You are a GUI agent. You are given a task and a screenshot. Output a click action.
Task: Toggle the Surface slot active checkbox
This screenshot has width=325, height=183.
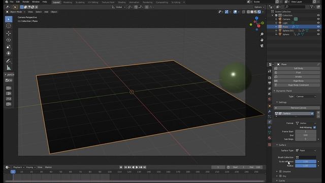coord(312,113)
